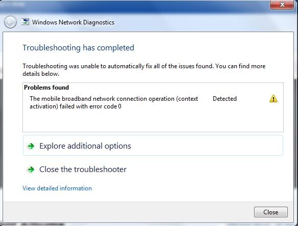The height and width of the screenshot is (226, 298).
Task: Click the Close button at bottom
Action: [271, 212]
